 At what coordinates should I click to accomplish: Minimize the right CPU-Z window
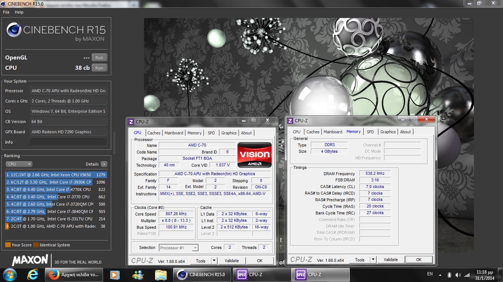tap(402, 119)
